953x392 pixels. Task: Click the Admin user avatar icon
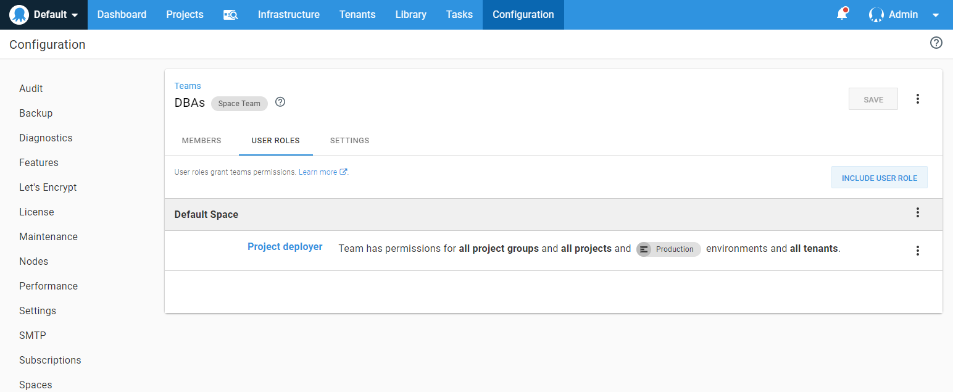(876, 15)
